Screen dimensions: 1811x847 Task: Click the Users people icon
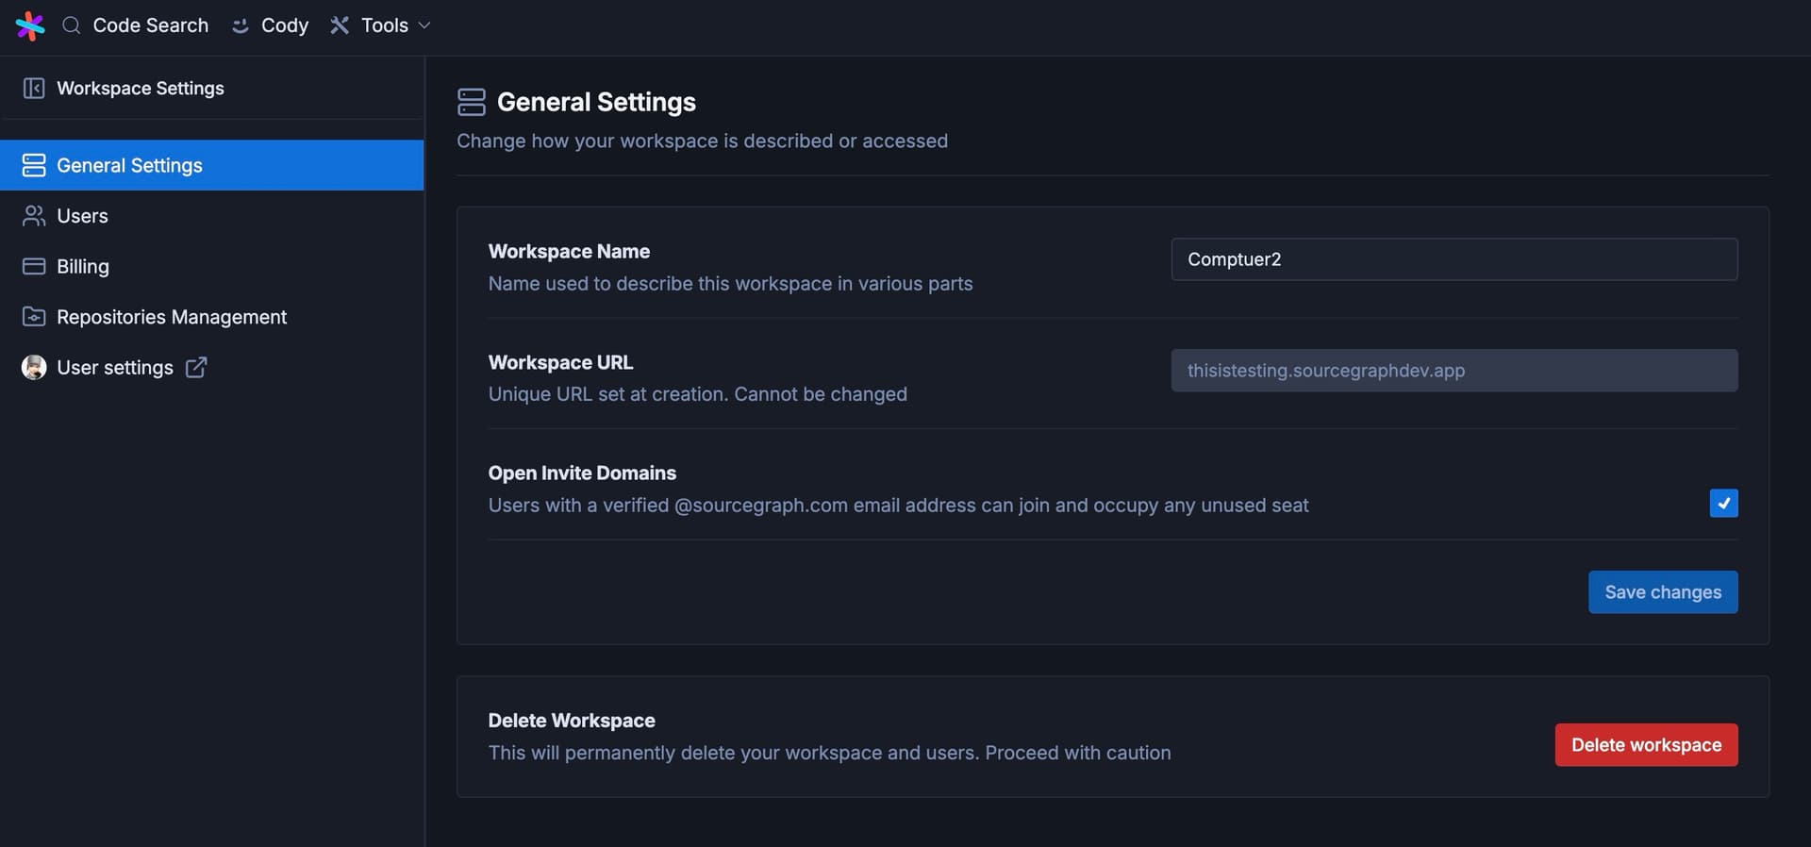34,216
